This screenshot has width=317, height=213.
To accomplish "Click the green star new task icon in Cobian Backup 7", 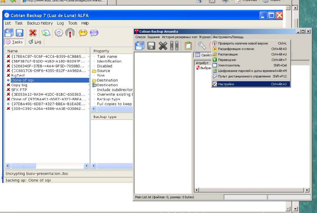I will pos(45,33).
